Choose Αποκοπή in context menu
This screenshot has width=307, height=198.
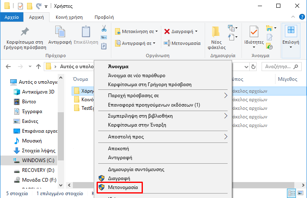[x=163, y=149]
